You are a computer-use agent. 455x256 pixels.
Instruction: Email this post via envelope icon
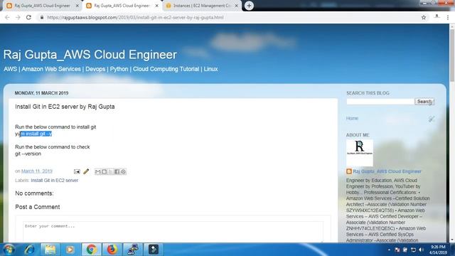coord(77,171)
